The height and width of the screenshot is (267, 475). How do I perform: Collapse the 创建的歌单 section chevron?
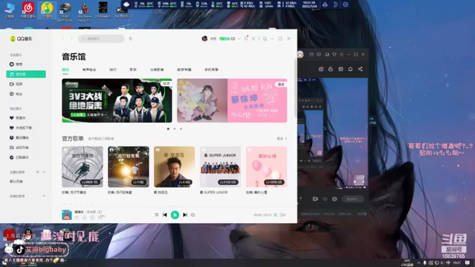click(x=44, y=172)
